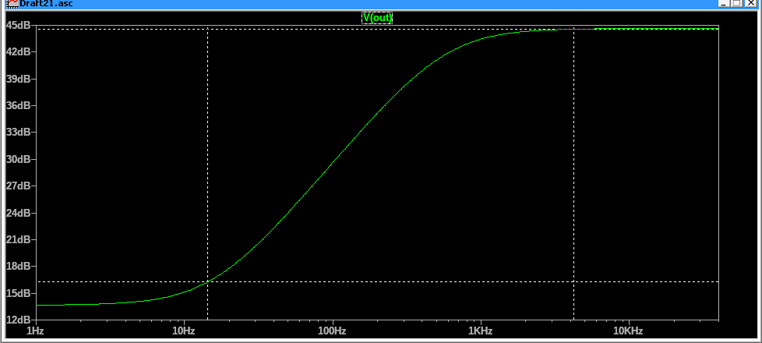Click the 12dB vertical axis label
This screenshot has height=343, width=762.
(x=18, y=320)
